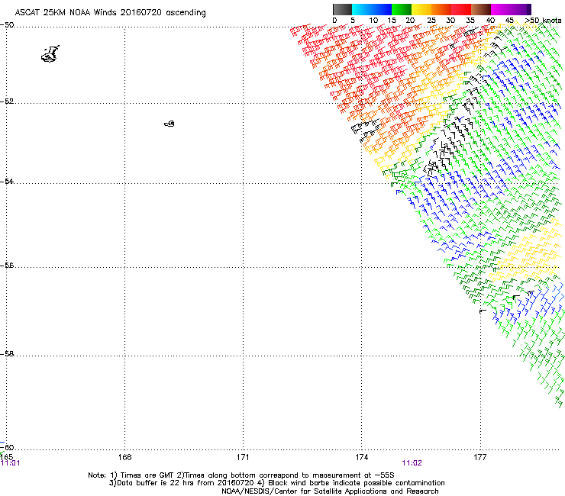
Task: Click the '-58' latitude axis label
Action: point(7,354)
